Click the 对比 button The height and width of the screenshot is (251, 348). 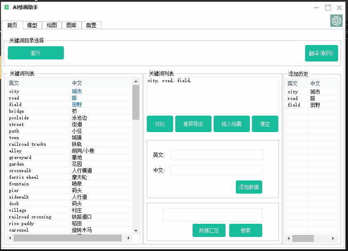[160, 123]
